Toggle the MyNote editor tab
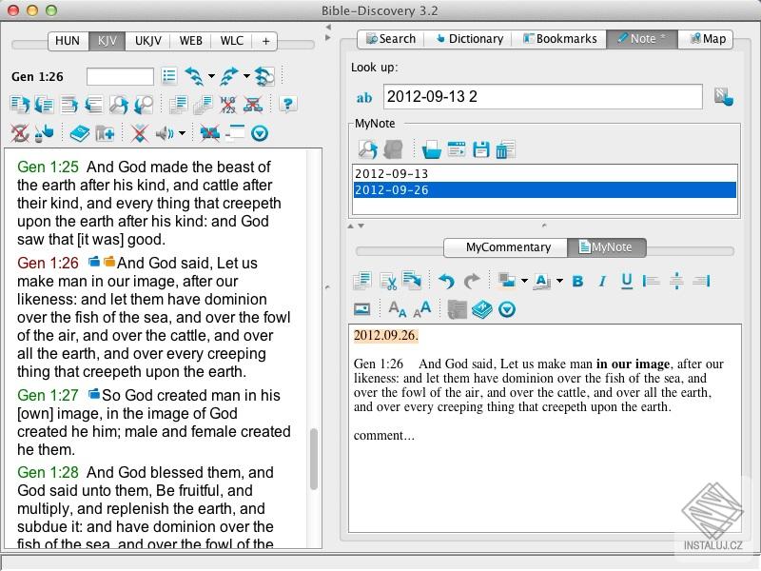Image resolution: width=761 pixels, height=571 pixels. pyautogui.click(x=606, y=247)
